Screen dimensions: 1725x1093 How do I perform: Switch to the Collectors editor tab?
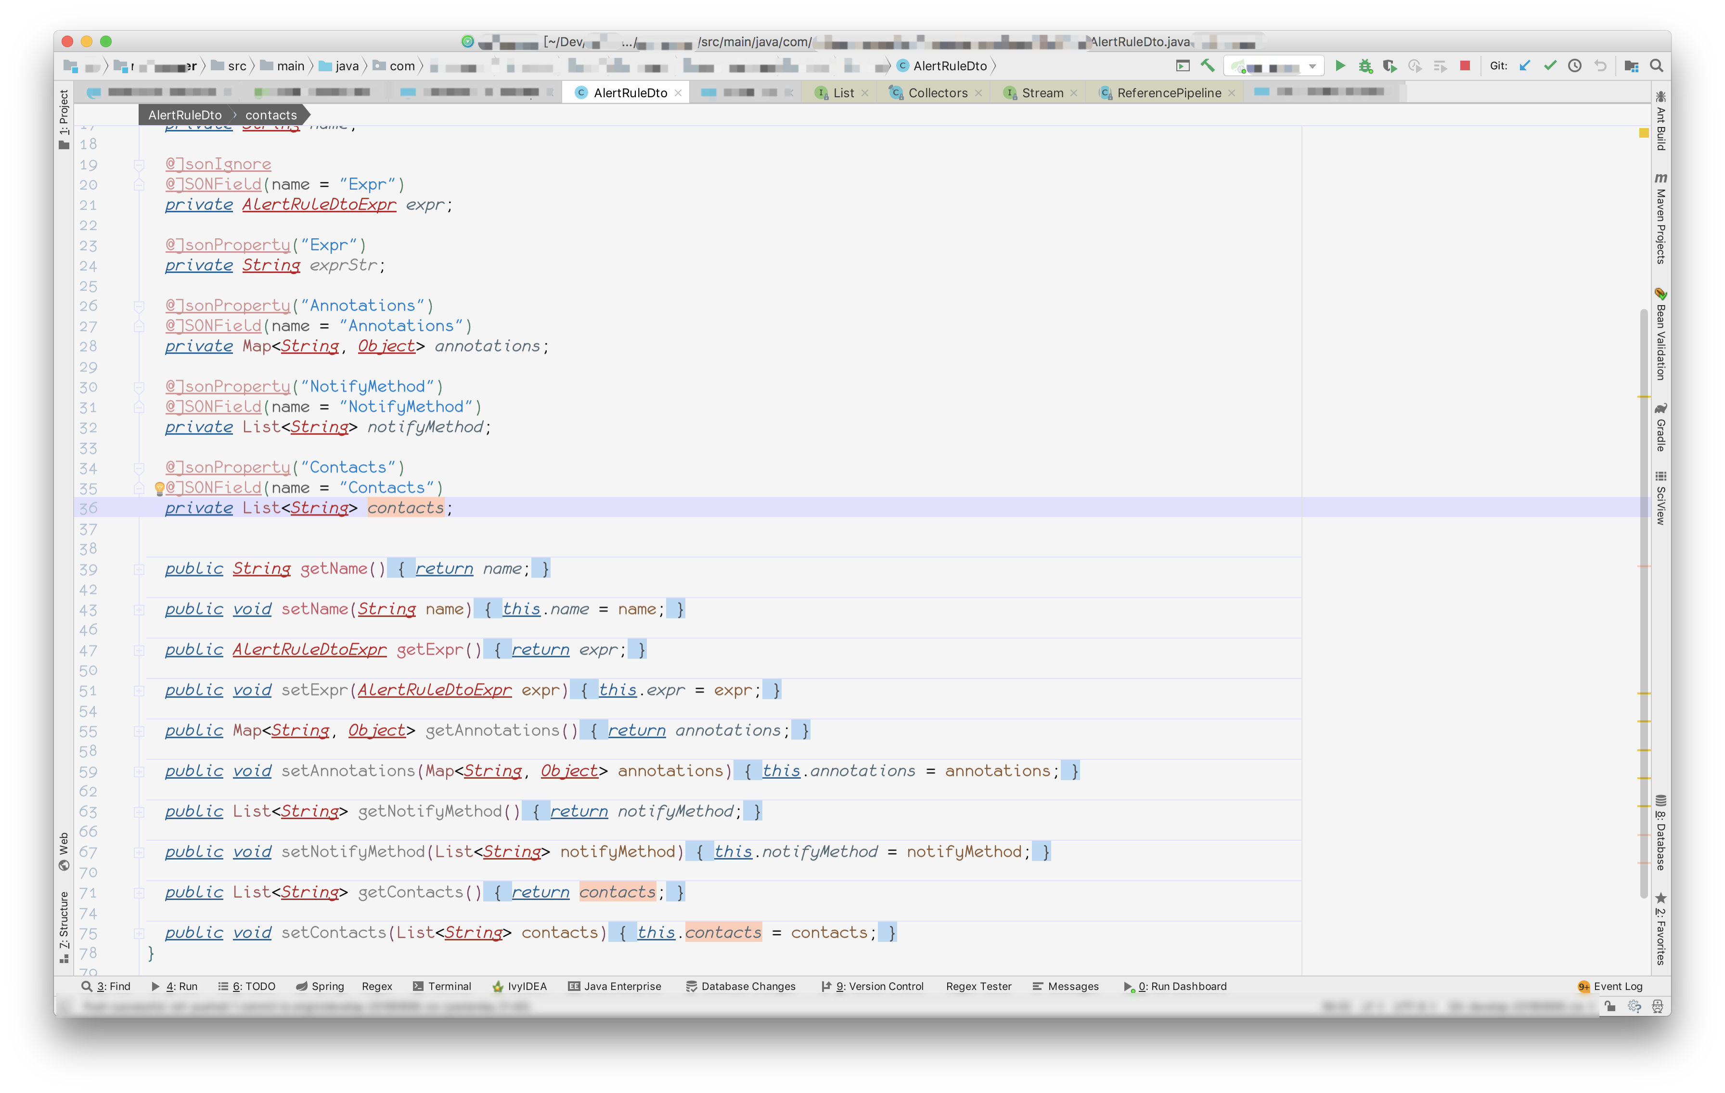pos(937,93)
